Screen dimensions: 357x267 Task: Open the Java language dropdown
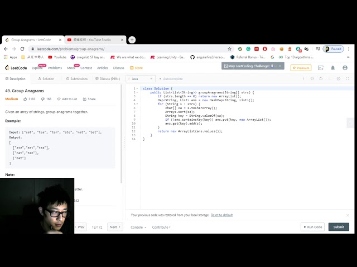[141, 79]
